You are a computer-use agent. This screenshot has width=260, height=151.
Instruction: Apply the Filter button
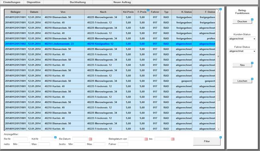tap(207, 141)
